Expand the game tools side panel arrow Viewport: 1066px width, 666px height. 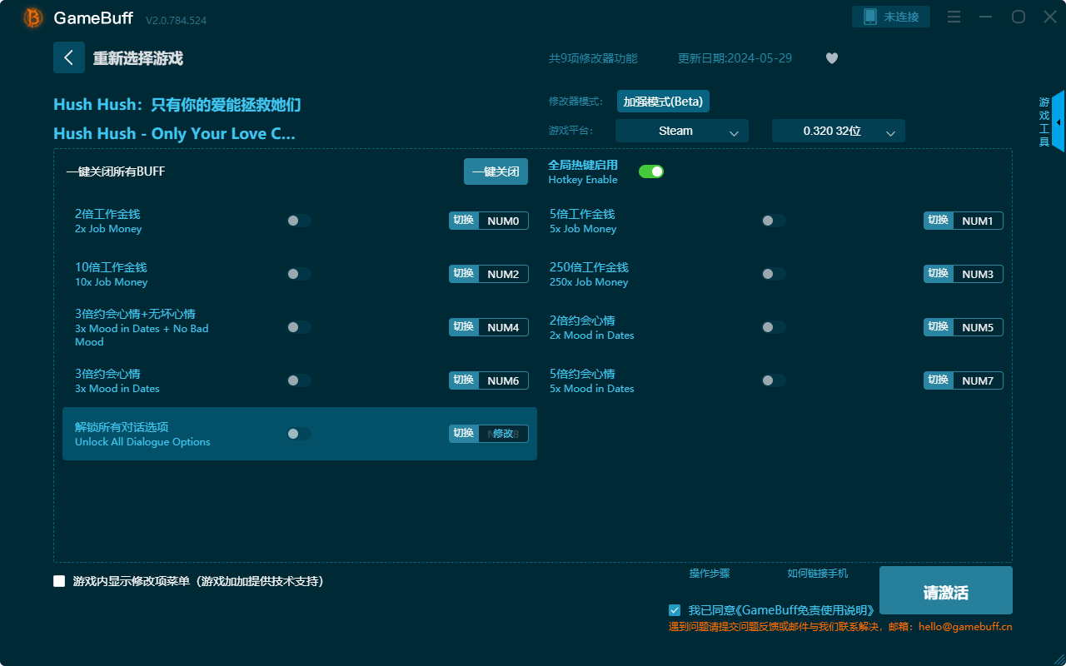click(x=1059, y=122)
